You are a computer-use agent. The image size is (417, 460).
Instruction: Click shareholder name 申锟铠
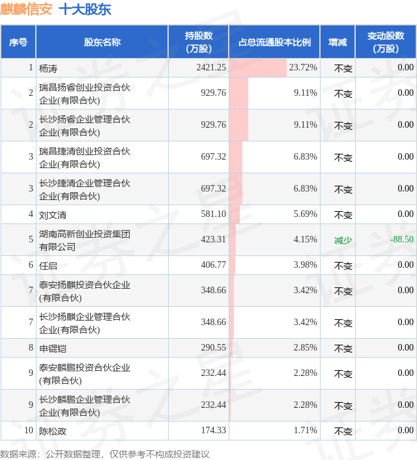[x=53, y=348]
